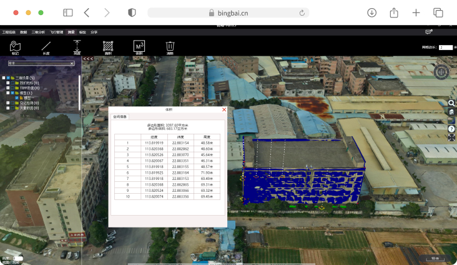The image size is (457, 265).
Task: Close the 体积 results dialog
Action: coord(224,109)
